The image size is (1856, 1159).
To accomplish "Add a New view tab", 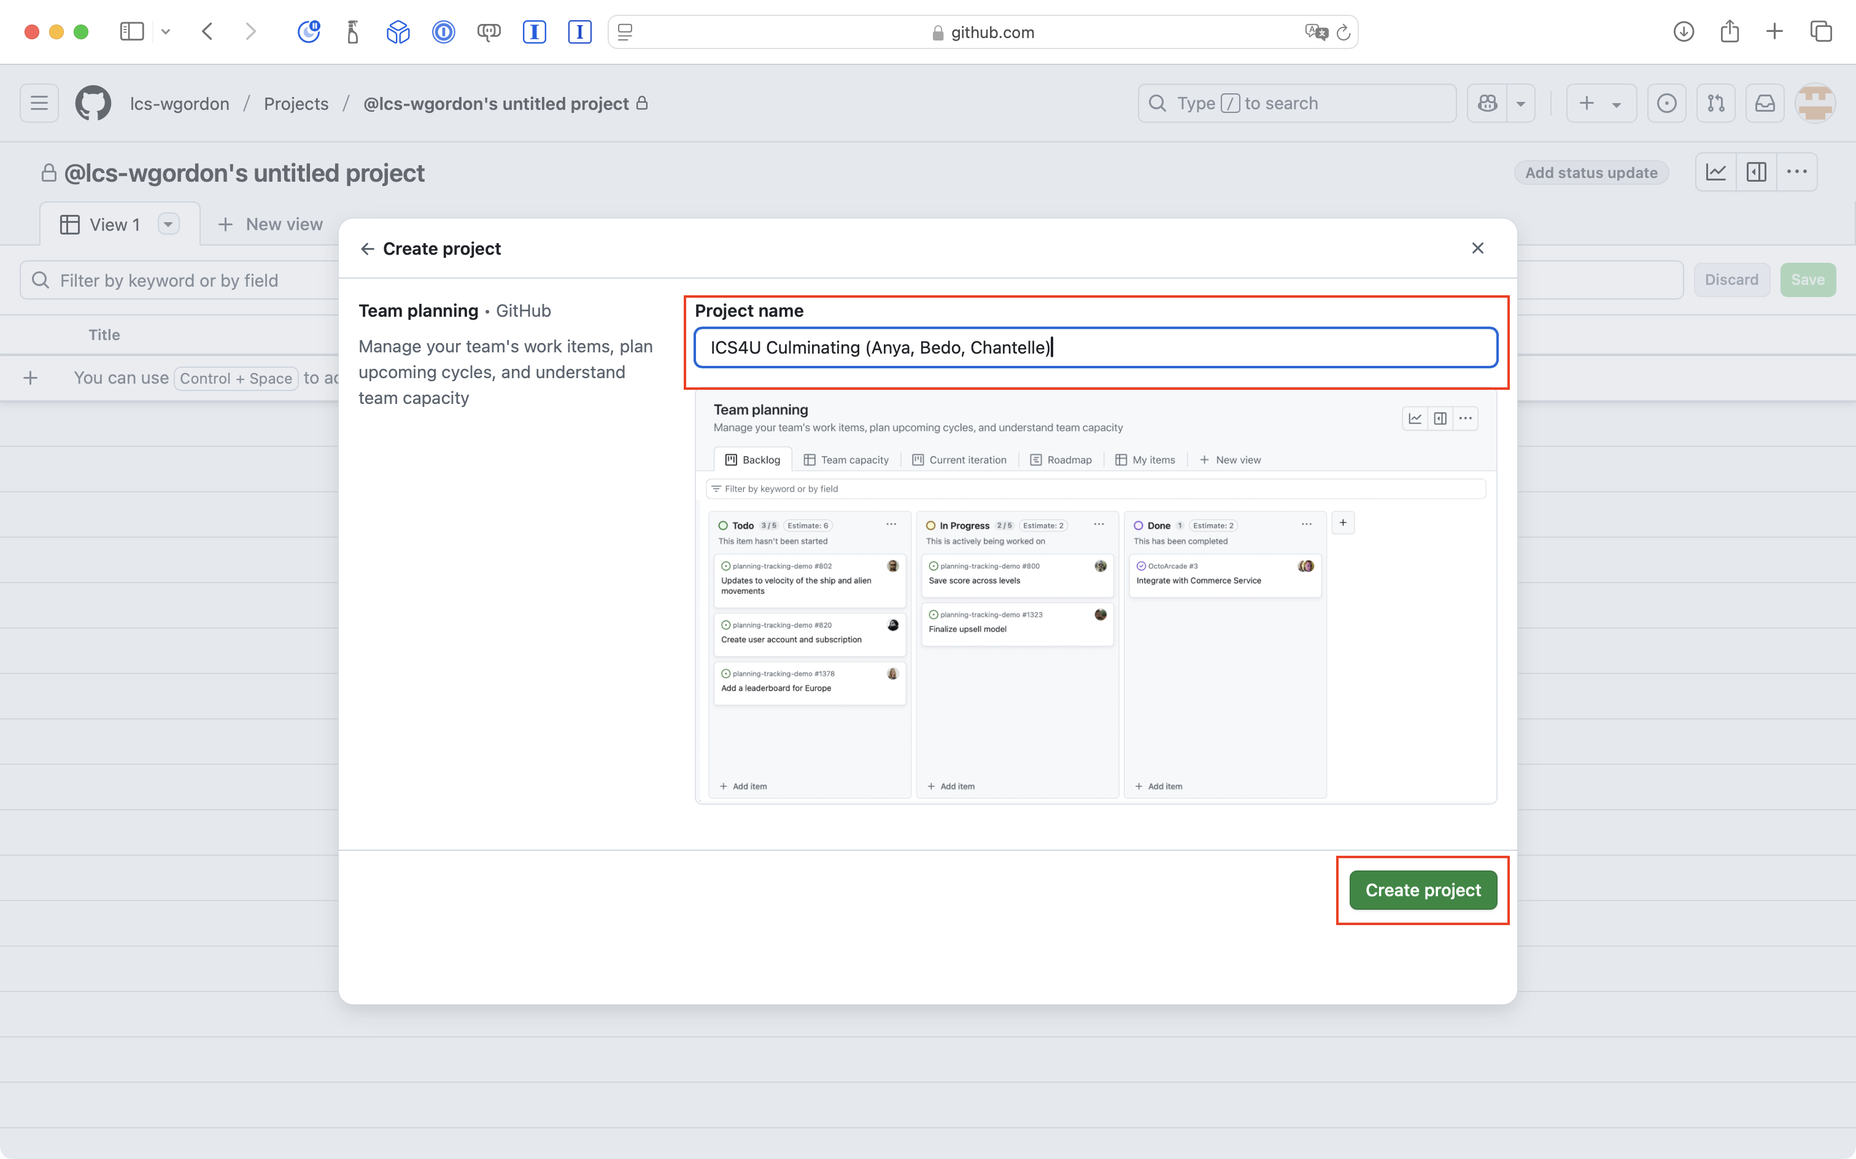I will pyautogui.click(x=271, y=225).
